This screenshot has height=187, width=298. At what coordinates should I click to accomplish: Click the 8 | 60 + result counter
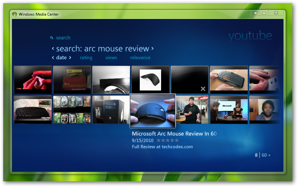[x=263, y=155]
